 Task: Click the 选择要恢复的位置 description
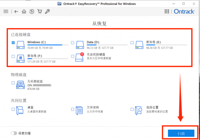tap(157, 112)
